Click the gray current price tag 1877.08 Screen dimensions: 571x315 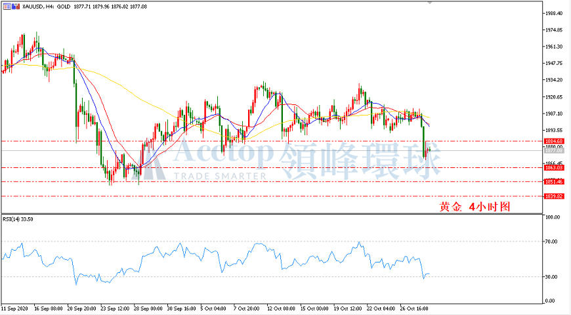pos(554,150)
